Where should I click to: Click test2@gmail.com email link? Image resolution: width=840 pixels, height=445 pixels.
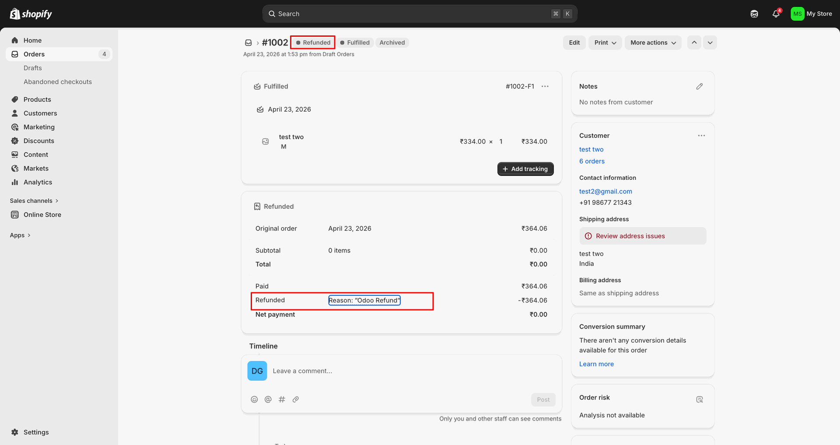click(x=605, y=191)
